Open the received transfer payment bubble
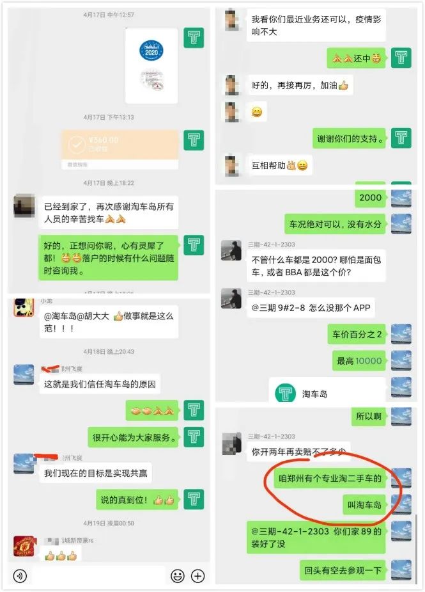The width and height of the screenshot is (425, 592). (120, 148)
